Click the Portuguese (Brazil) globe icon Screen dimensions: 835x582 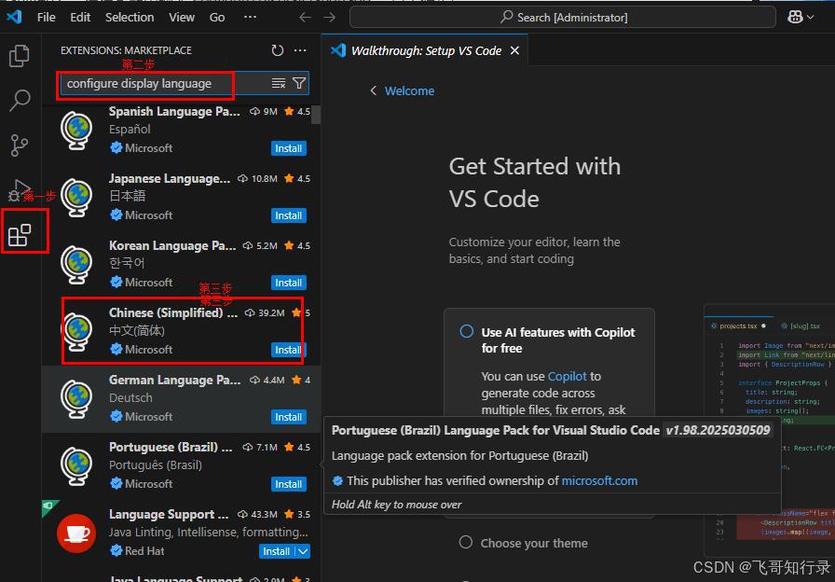click(x=76, y=466)
